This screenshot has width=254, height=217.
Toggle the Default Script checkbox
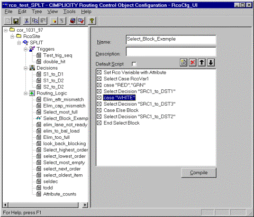click(134, 64)
